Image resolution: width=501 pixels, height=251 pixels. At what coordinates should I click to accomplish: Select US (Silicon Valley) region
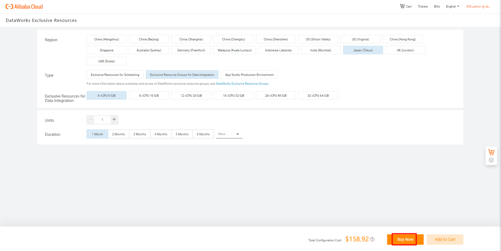coord(318,39)
